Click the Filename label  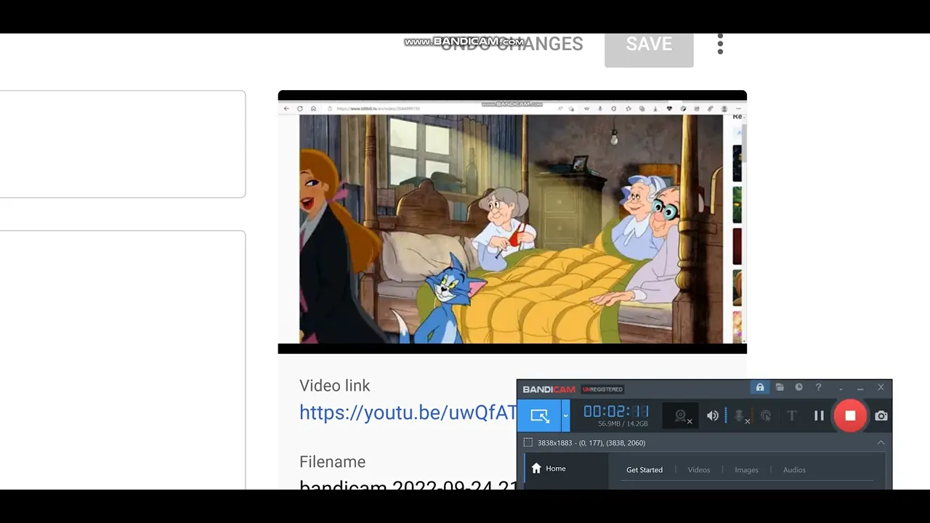point(332,462)
